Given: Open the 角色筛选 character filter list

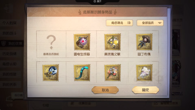Looking at the screenshot, I should coord(119,23).
